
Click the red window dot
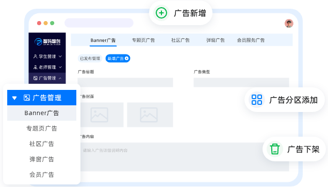tap(39, 23)
